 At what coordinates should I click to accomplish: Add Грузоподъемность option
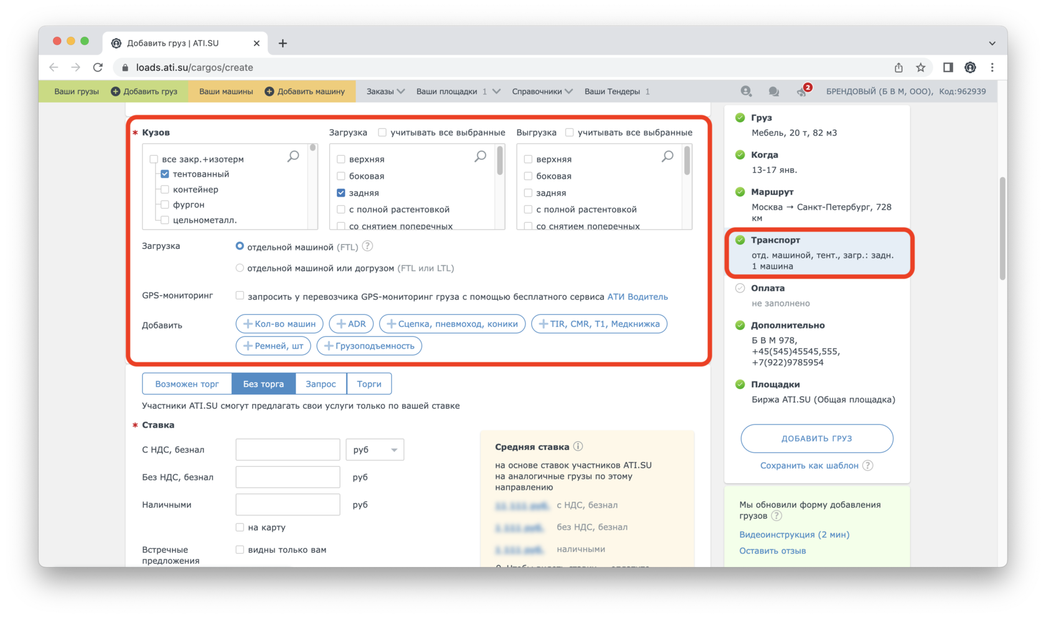(369, 345)
